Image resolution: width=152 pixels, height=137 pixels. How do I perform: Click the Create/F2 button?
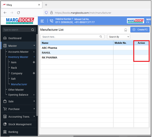140,30
